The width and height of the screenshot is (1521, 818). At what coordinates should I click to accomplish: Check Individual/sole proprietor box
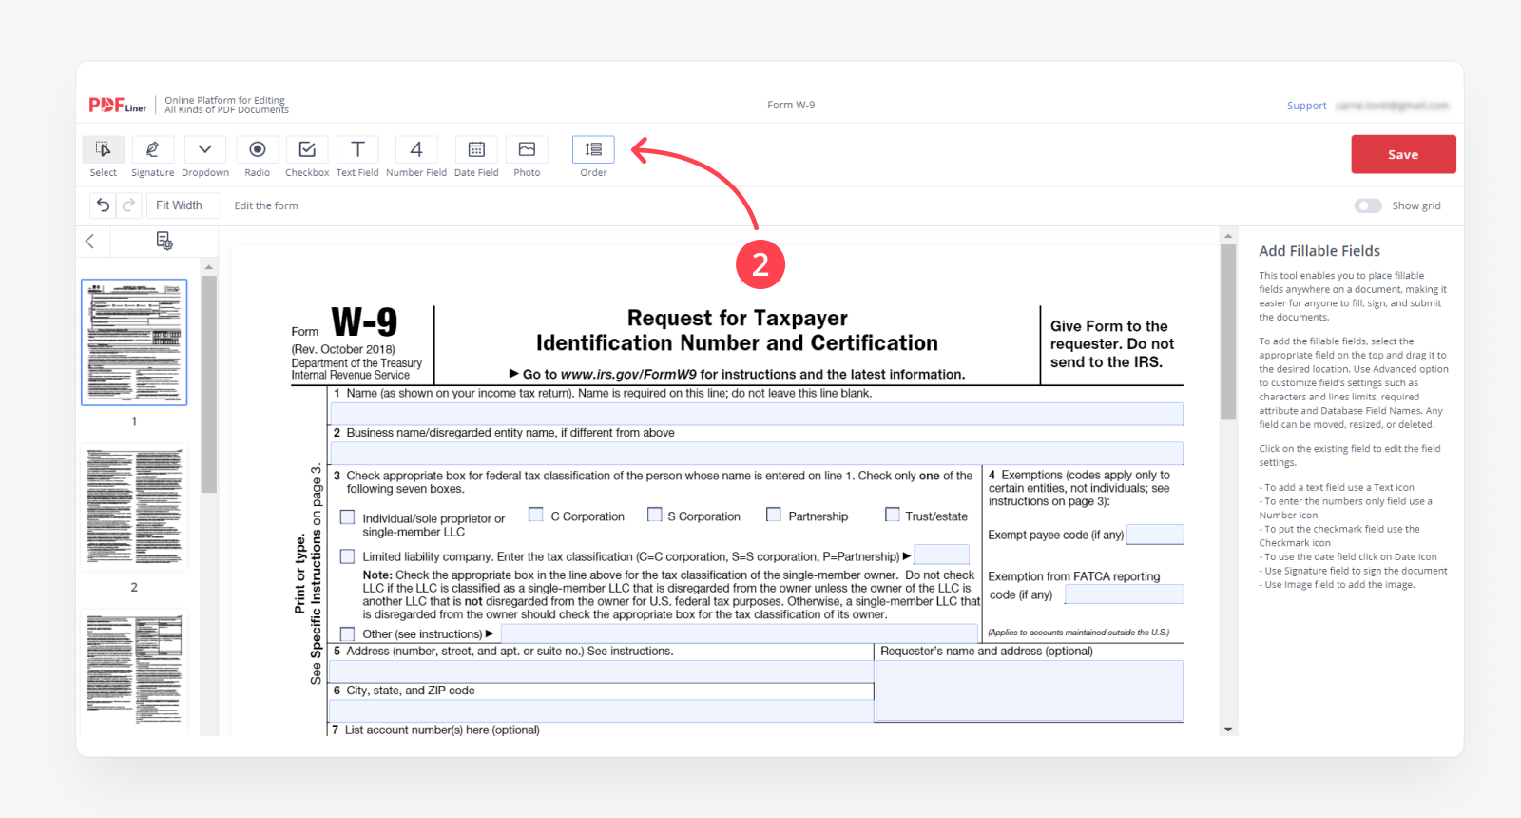348,517
